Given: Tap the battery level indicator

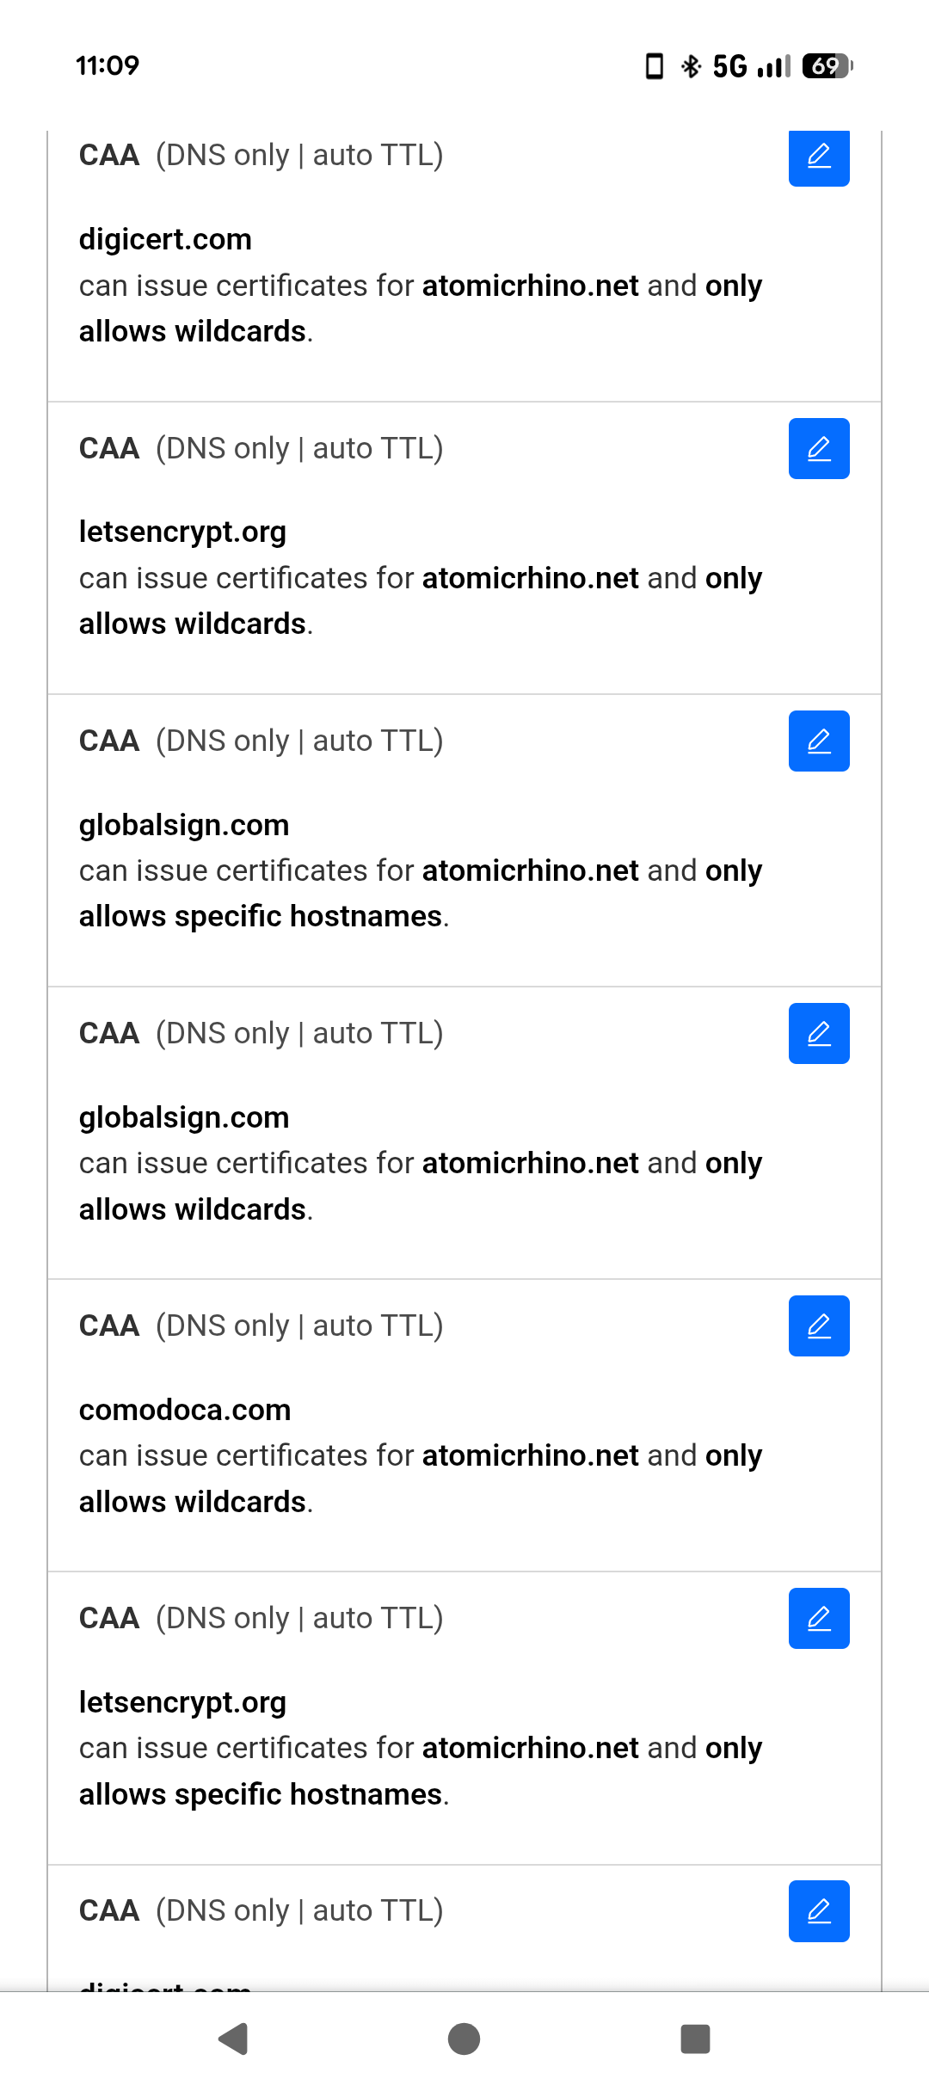Looking at the screenshot, I should [827, 66].
